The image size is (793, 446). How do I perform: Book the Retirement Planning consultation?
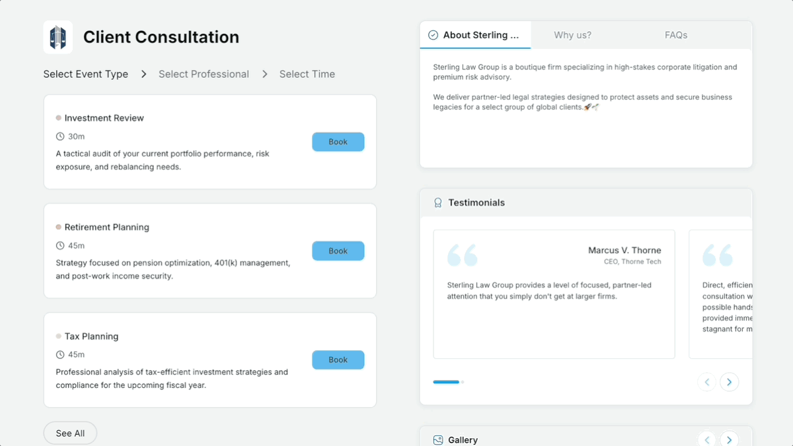338,250
